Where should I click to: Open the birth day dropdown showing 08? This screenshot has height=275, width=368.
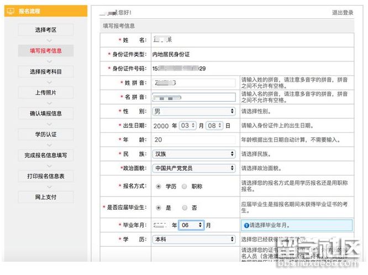(x=214, y=126)
